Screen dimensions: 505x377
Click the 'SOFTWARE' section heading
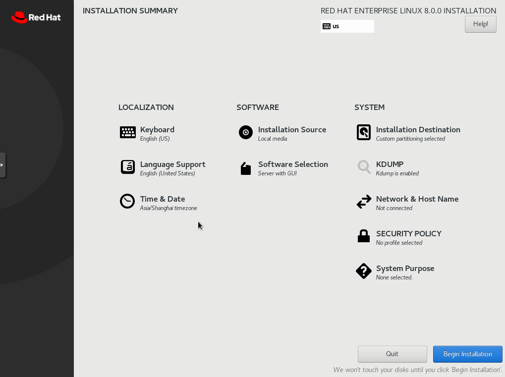(x=258, y=107)
